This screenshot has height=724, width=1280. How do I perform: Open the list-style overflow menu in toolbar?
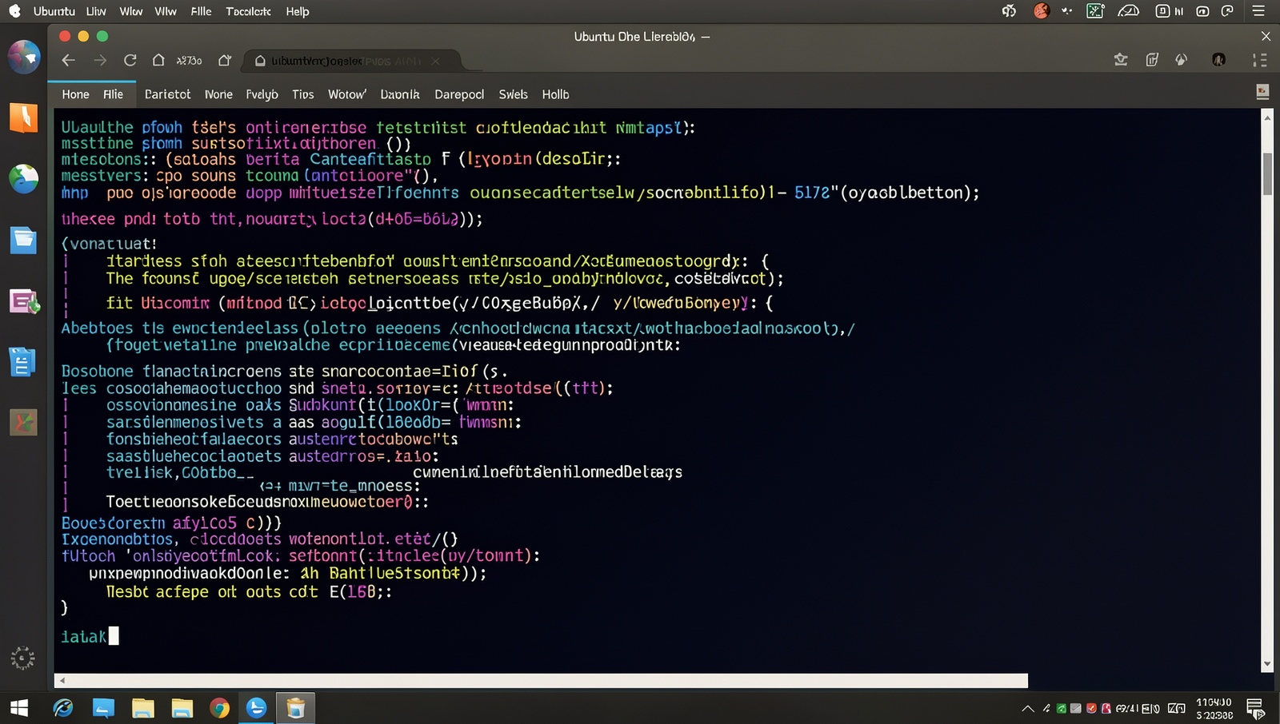(1259, 60)
